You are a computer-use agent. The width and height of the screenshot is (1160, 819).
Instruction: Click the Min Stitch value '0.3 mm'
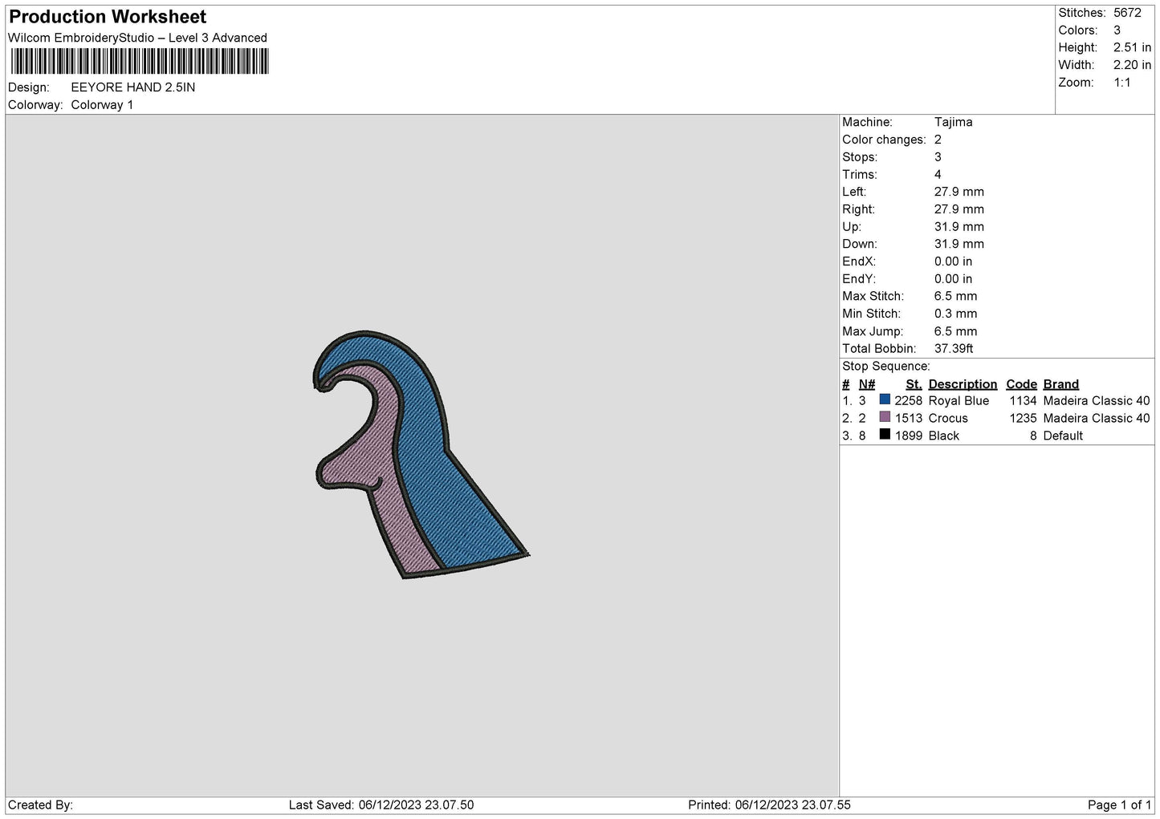click(956, 314)
